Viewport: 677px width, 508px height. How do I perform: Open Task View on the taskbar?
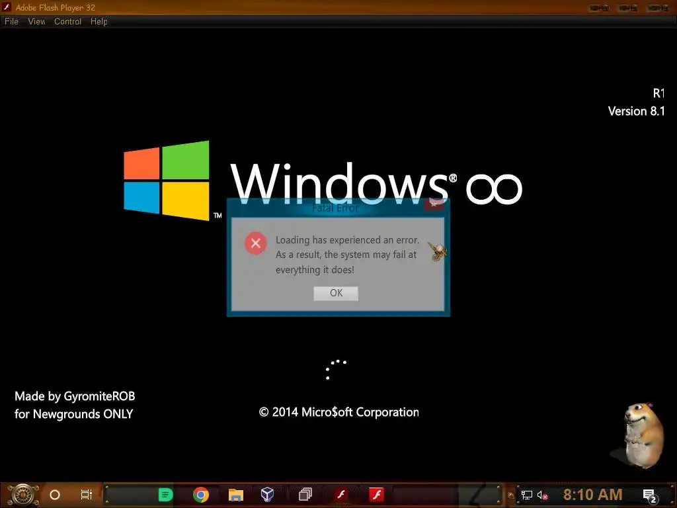click(x=87, y=495)
